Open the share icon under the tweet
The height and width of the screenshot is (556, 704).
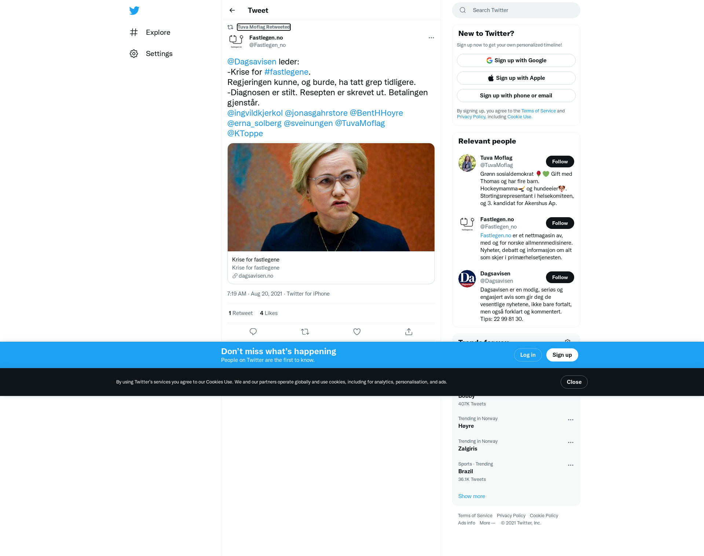click(409, 331)
